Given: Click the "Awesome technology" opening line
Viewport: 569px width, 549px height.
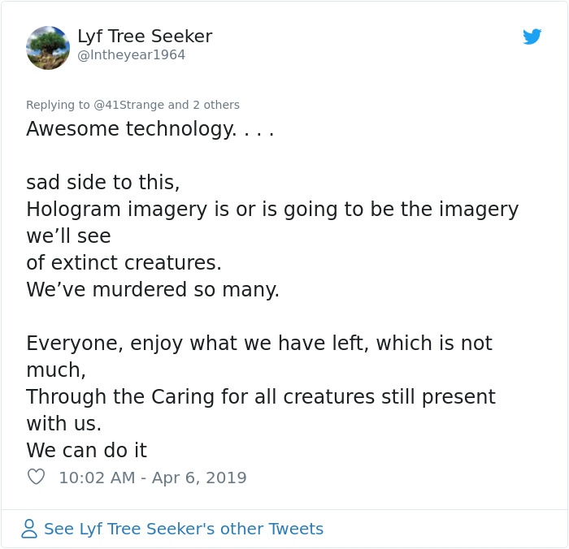Looking at the screenshot, I should click(150, 128).
